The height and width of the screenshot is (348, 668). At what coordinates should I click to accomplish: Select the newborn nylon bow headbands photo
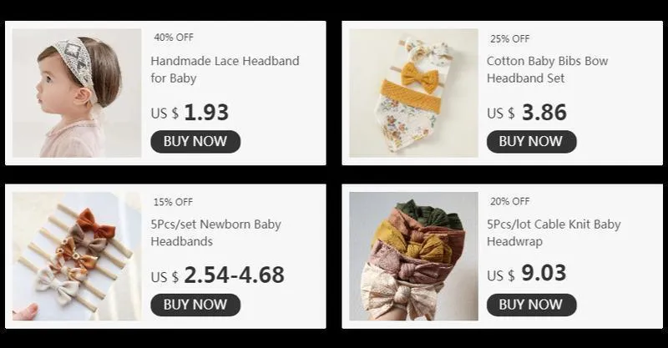pos(77,256)
